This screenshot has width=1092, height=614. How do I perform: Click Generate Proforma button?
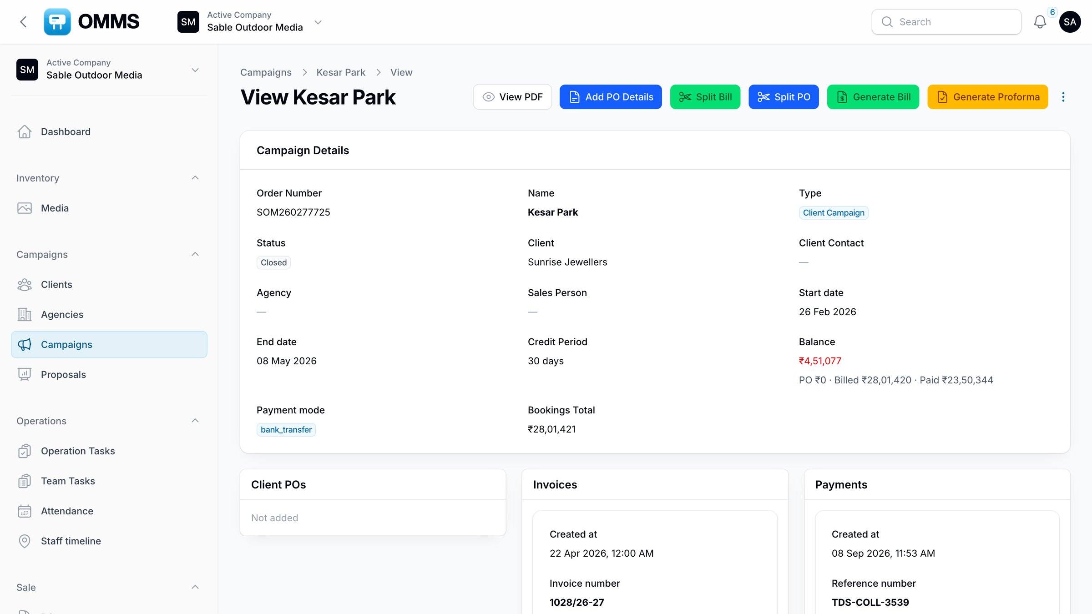coord(988,97)
